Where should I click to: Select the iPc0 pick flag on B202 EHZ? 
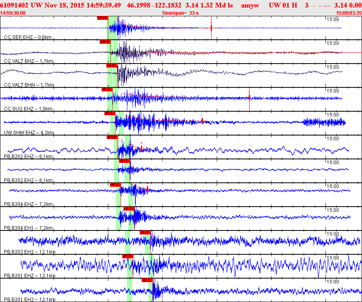(x=112, y=137)
